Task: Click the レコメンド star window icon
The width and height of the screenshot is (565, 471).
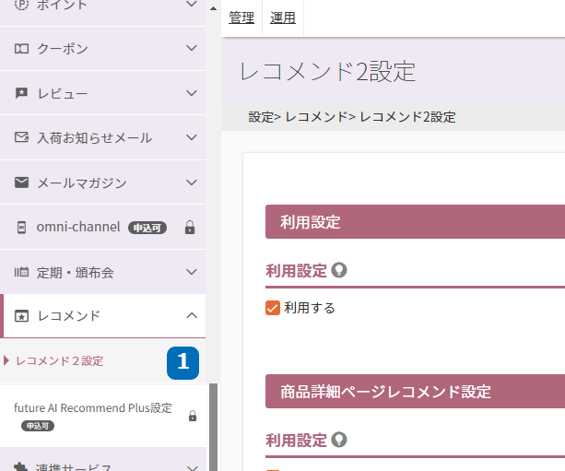Action: 21,316
